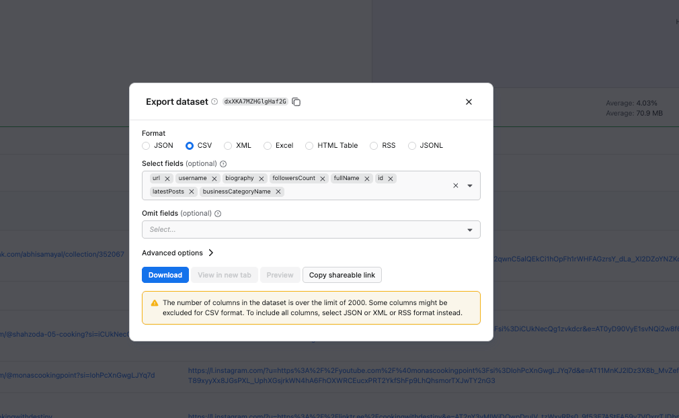The width and height of the screenshot is (679, 418).
Task: Open the Omit fields dropdown
Action: point(469,229)
